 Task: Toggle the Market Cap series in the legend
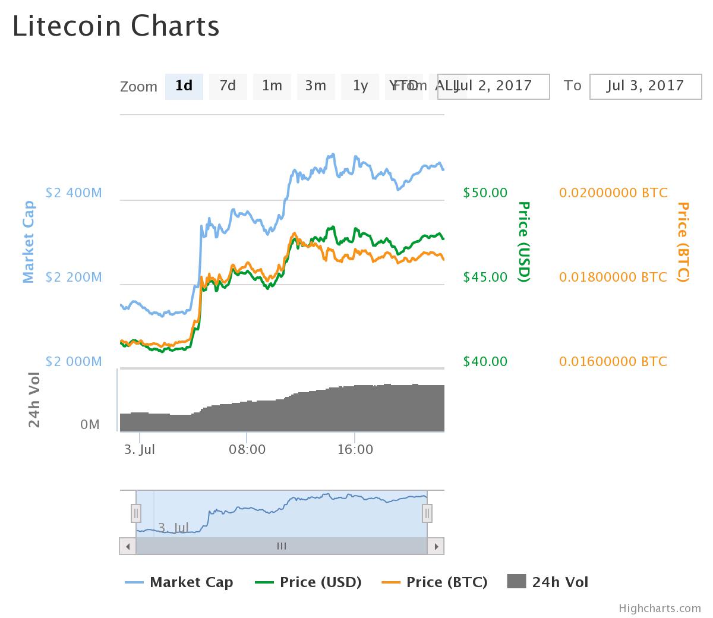[x=191, y=582]
